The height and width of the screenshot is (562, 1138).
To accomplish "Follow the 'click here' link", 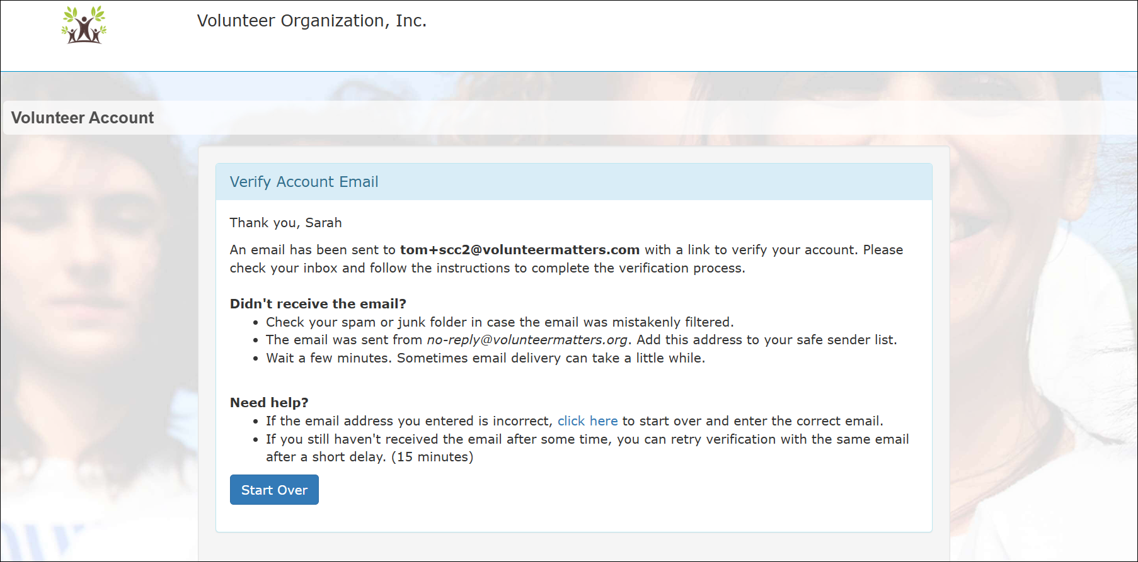I will 587,421.
